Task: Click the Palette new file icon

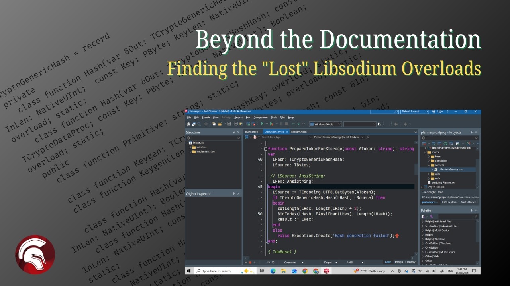Action: click(x=423, y=216)
